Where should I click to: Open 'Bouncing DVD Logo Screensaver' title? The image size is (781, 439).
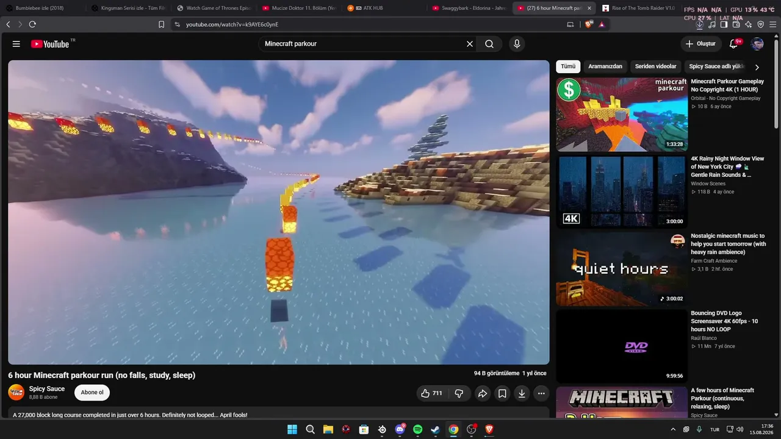pos(724,321)
